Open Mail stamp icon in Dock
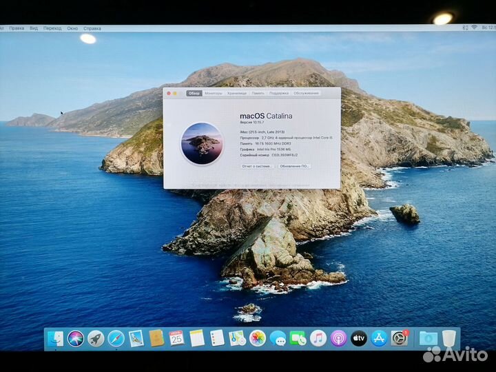The width and height of the screenshot is (496, 372). click(x=136, y=338)
